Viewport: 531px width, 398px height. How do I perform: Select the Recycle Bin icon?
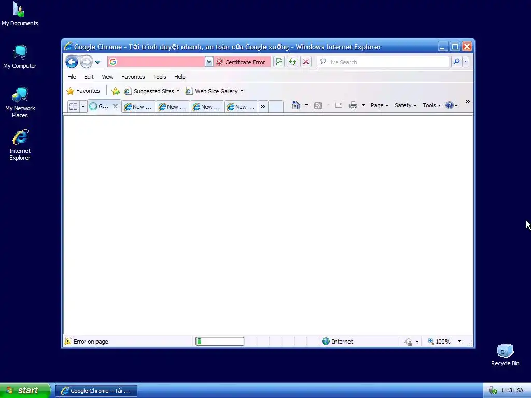pos(505,354)
